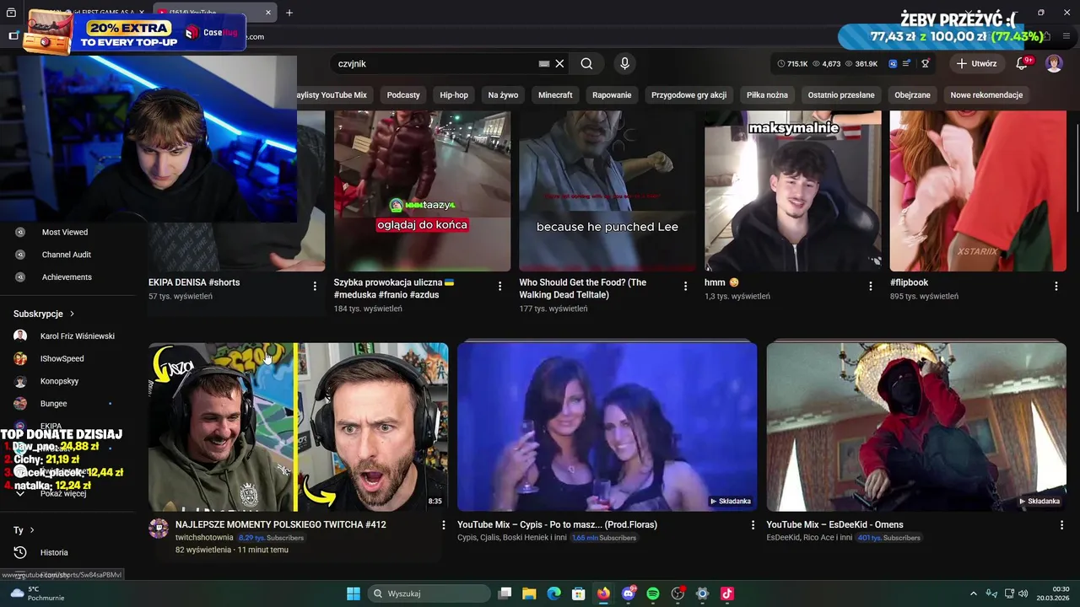Open Konopskyy subscription
The height and width of the screenshot is (607, 1080).
coord(67,381)
